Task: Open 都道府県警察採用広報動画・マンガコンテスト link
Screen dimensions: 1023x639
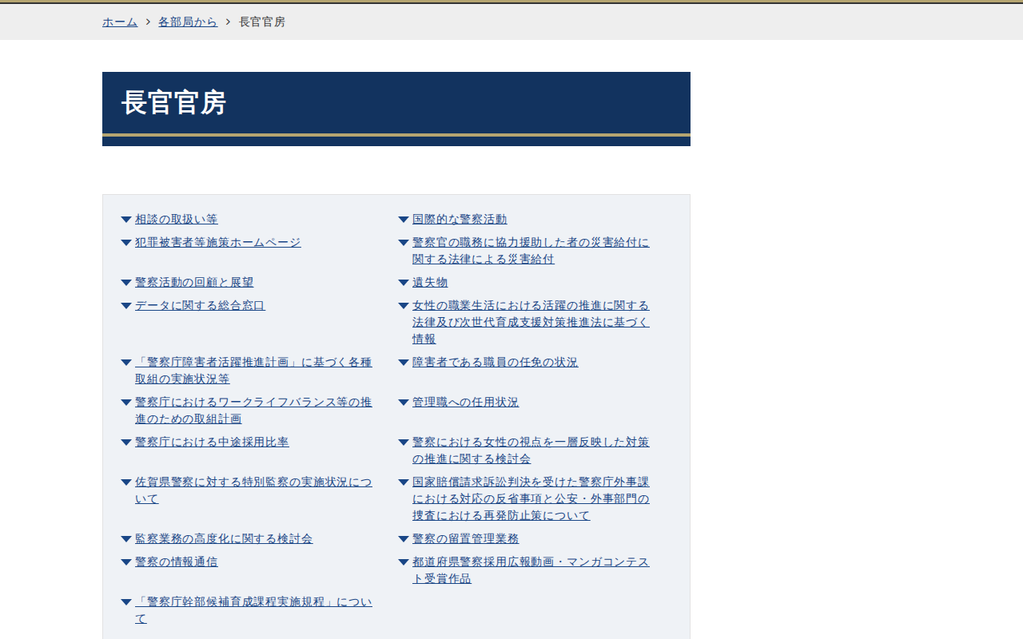Action: pos(531,570)
